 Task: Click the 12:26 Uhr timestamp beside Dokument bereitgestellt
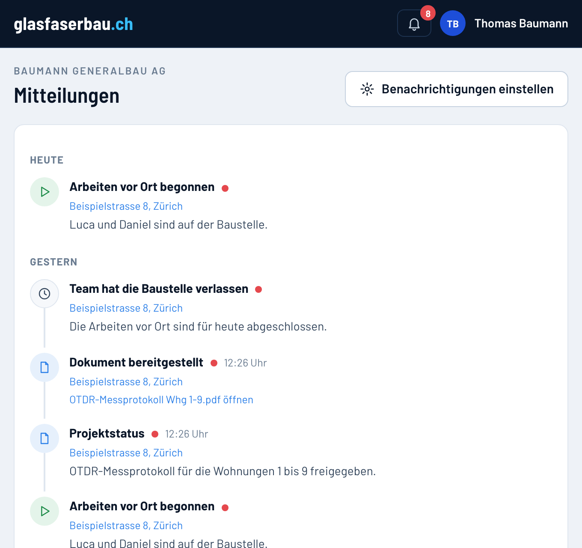[x=245, y=363]
